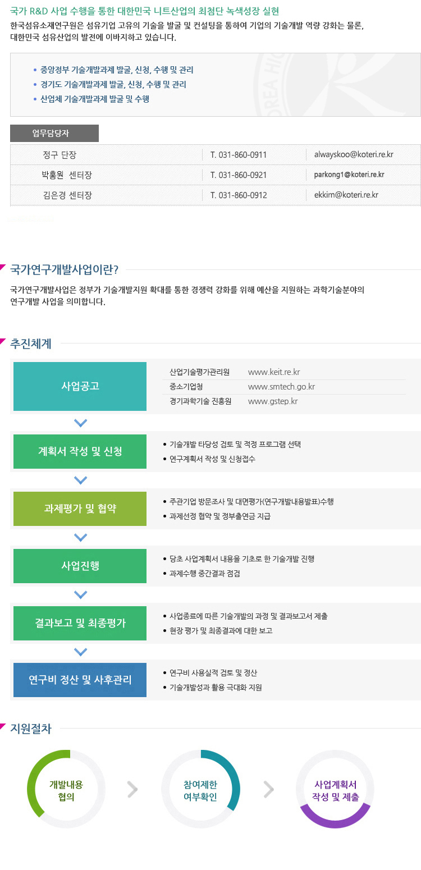Viewport: 421px width, 870px height.
Task: Open the www.smtech.go.kr link
Action: point(281,387)
